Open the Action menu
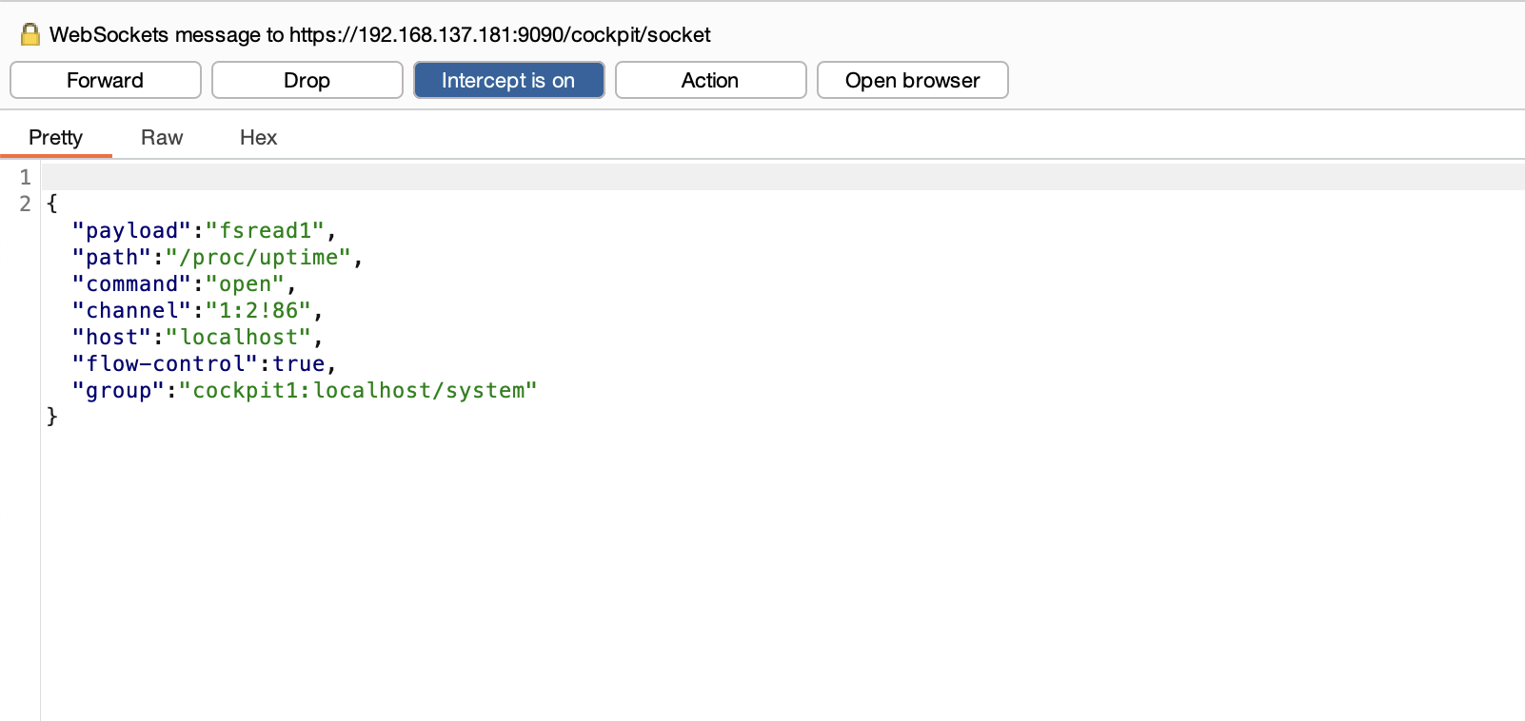This screenshot has width=1525, height=721. [711, 80]
